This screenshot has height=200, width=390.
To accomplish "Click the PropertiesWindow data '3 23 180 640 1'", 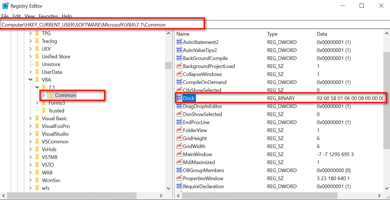I will pyautogui.click(x=333, y=178).
